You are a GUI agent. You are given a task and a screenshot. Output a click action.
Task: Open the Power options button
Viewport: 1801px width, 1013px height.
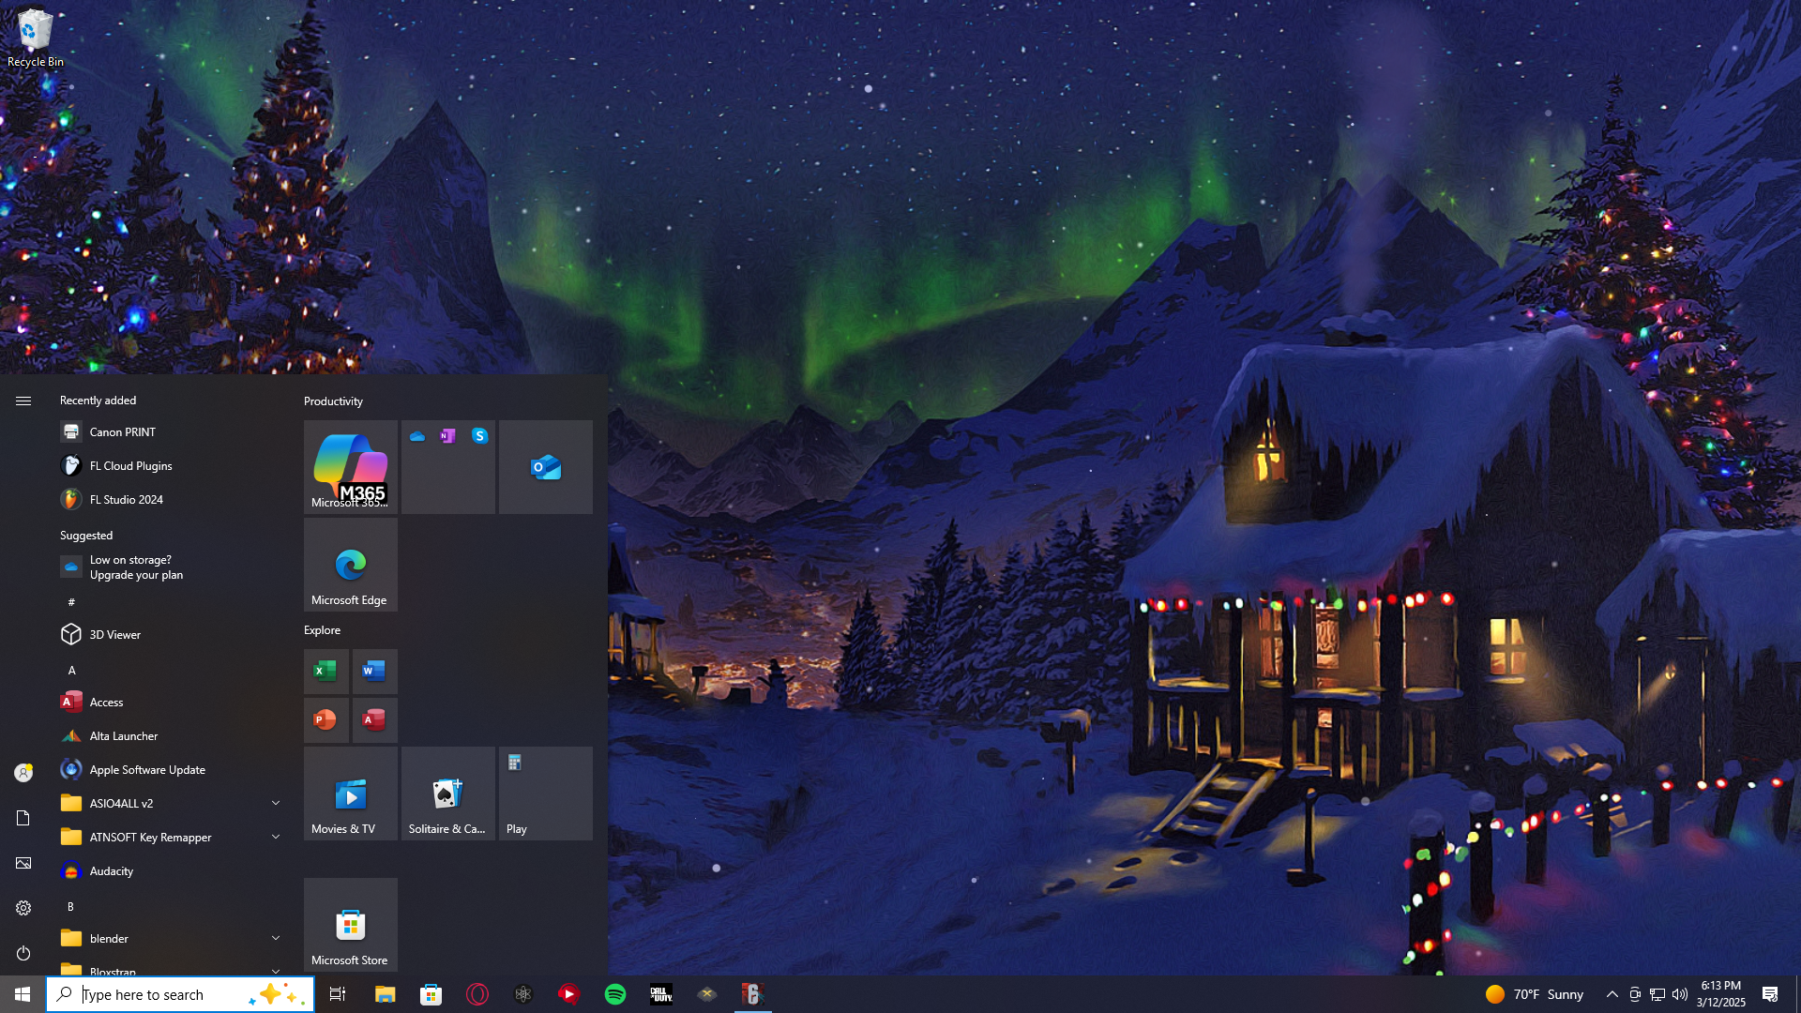pos(23,953)
